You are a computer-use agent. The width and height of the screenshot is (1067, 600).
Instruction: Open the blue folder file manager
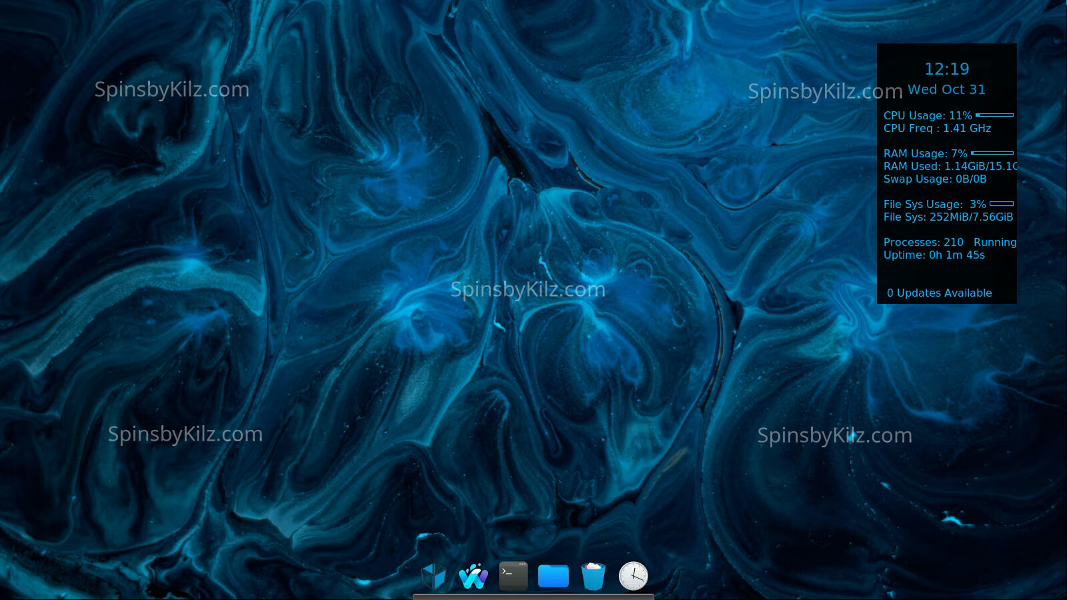tap(554, 577)
